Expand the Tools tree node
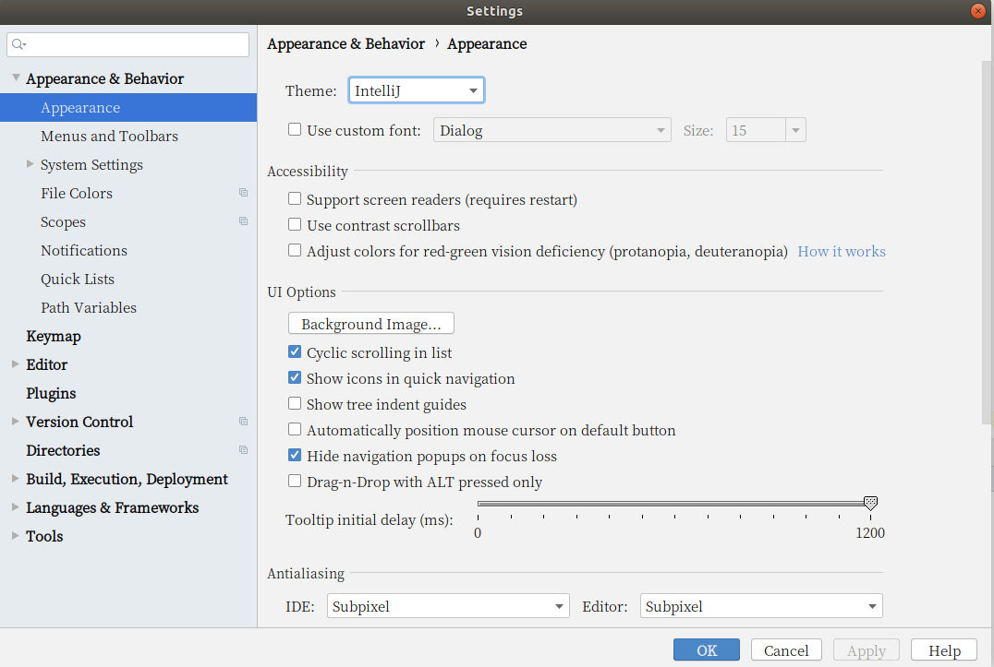994x667 pixels. click(15, 535)
